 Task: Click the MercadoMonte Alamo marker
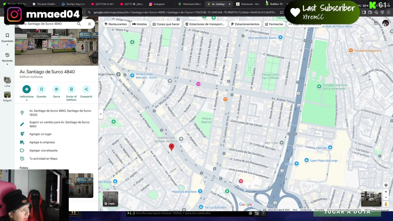click(x=280, y=37)
